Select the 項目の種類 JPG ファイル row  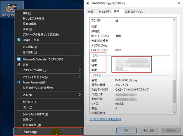(131, 85)
